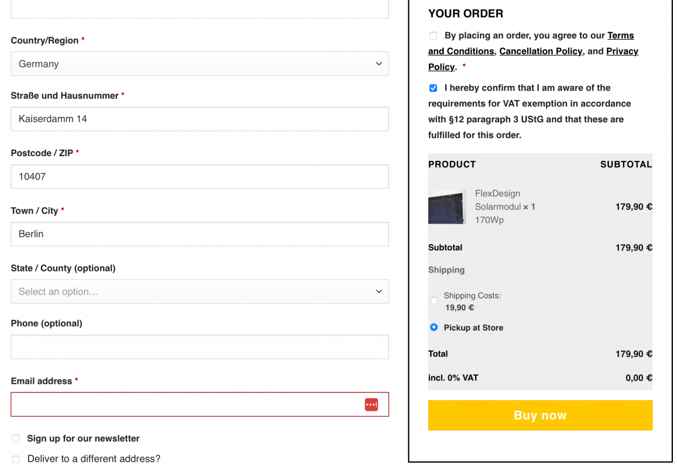
Task: Uncheck the VAT exemption confirmation checkbox
Action: [x=433, y=88]
